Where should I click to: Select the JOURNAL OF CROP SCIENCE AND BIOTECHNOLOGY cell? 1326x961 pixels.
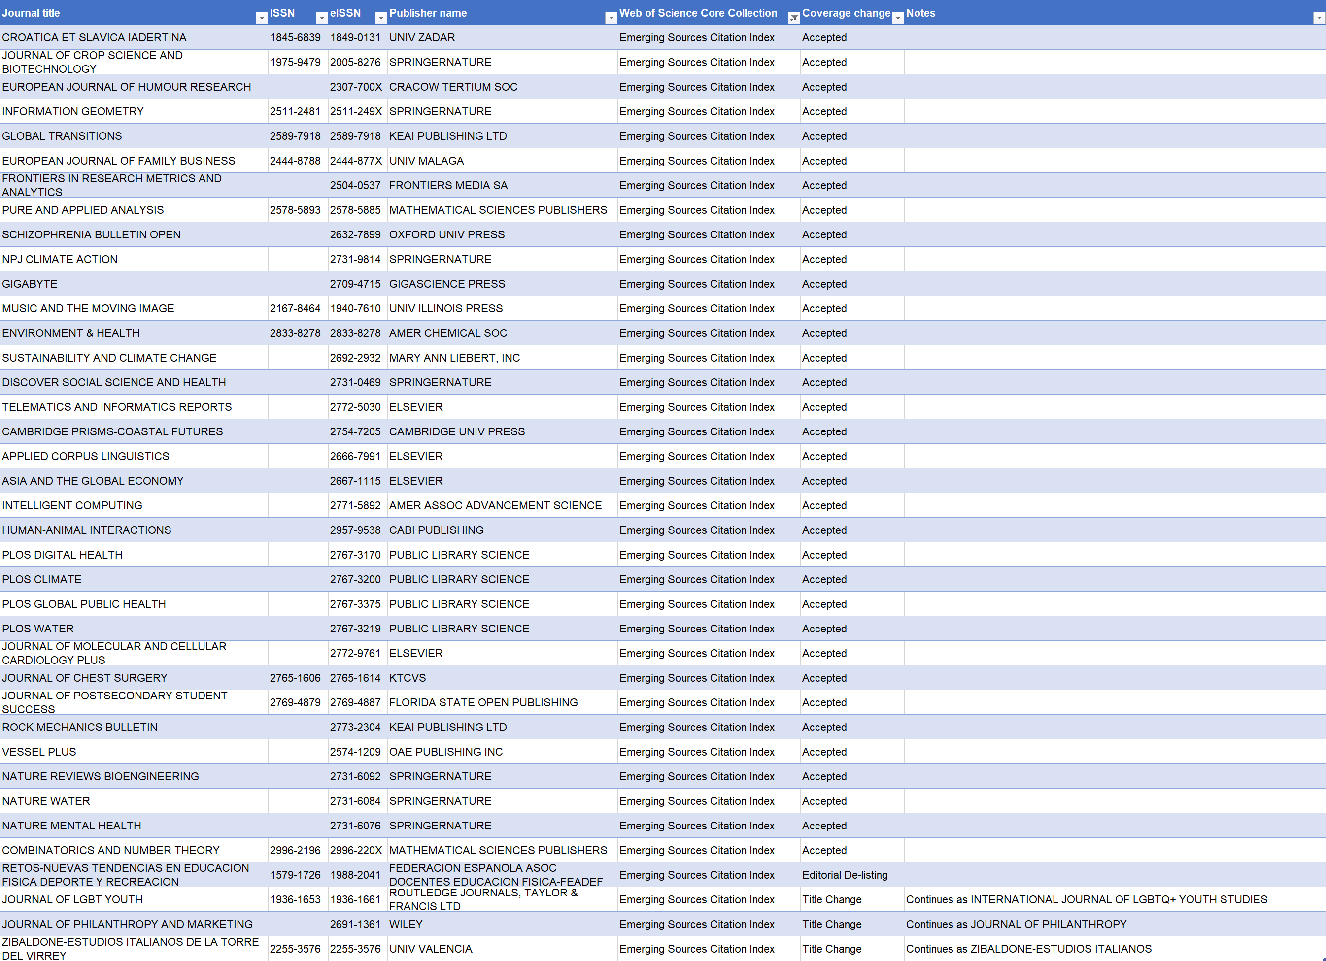[x=134, y=62]
